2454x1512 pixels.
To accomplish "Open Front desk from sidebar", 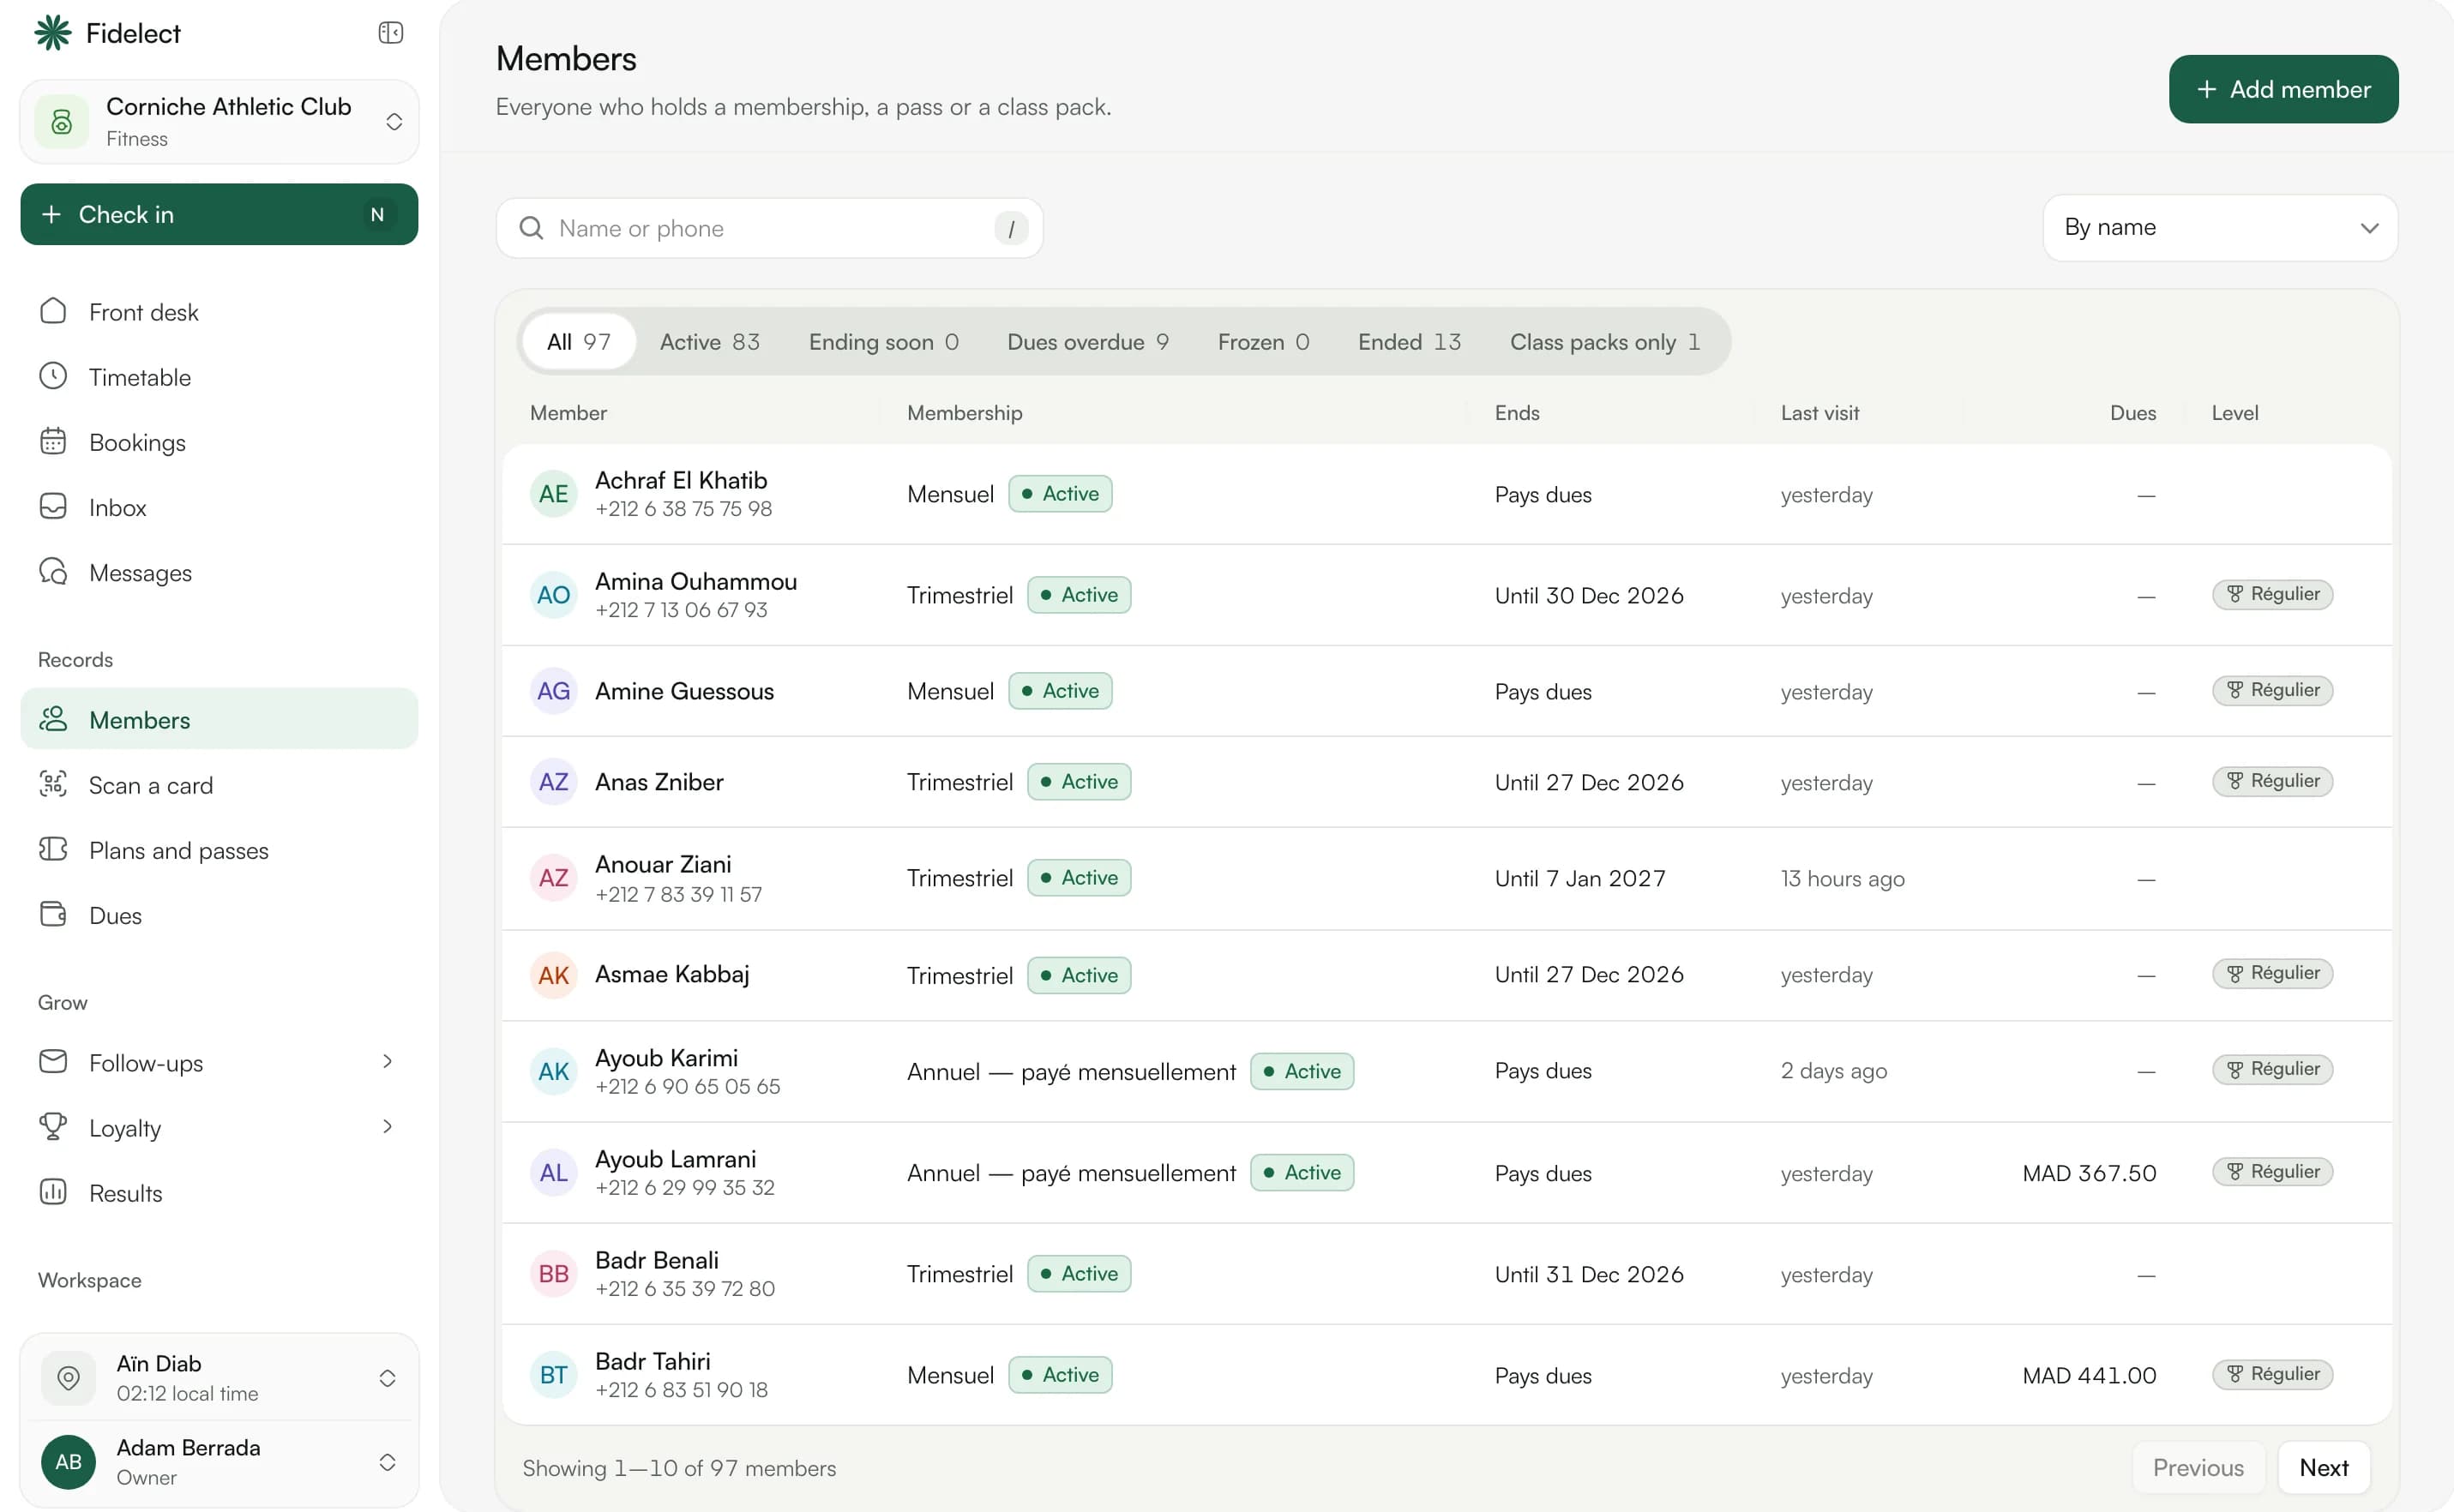I will click(220, 312).
